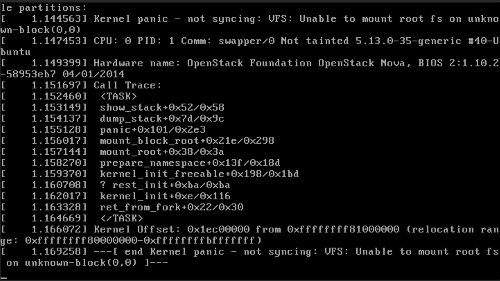The width and height of the screenshot is (500, 281).
Task: Click the ret_from_fork+0x22/0x30 entry
Action: (x=171, y=207)
